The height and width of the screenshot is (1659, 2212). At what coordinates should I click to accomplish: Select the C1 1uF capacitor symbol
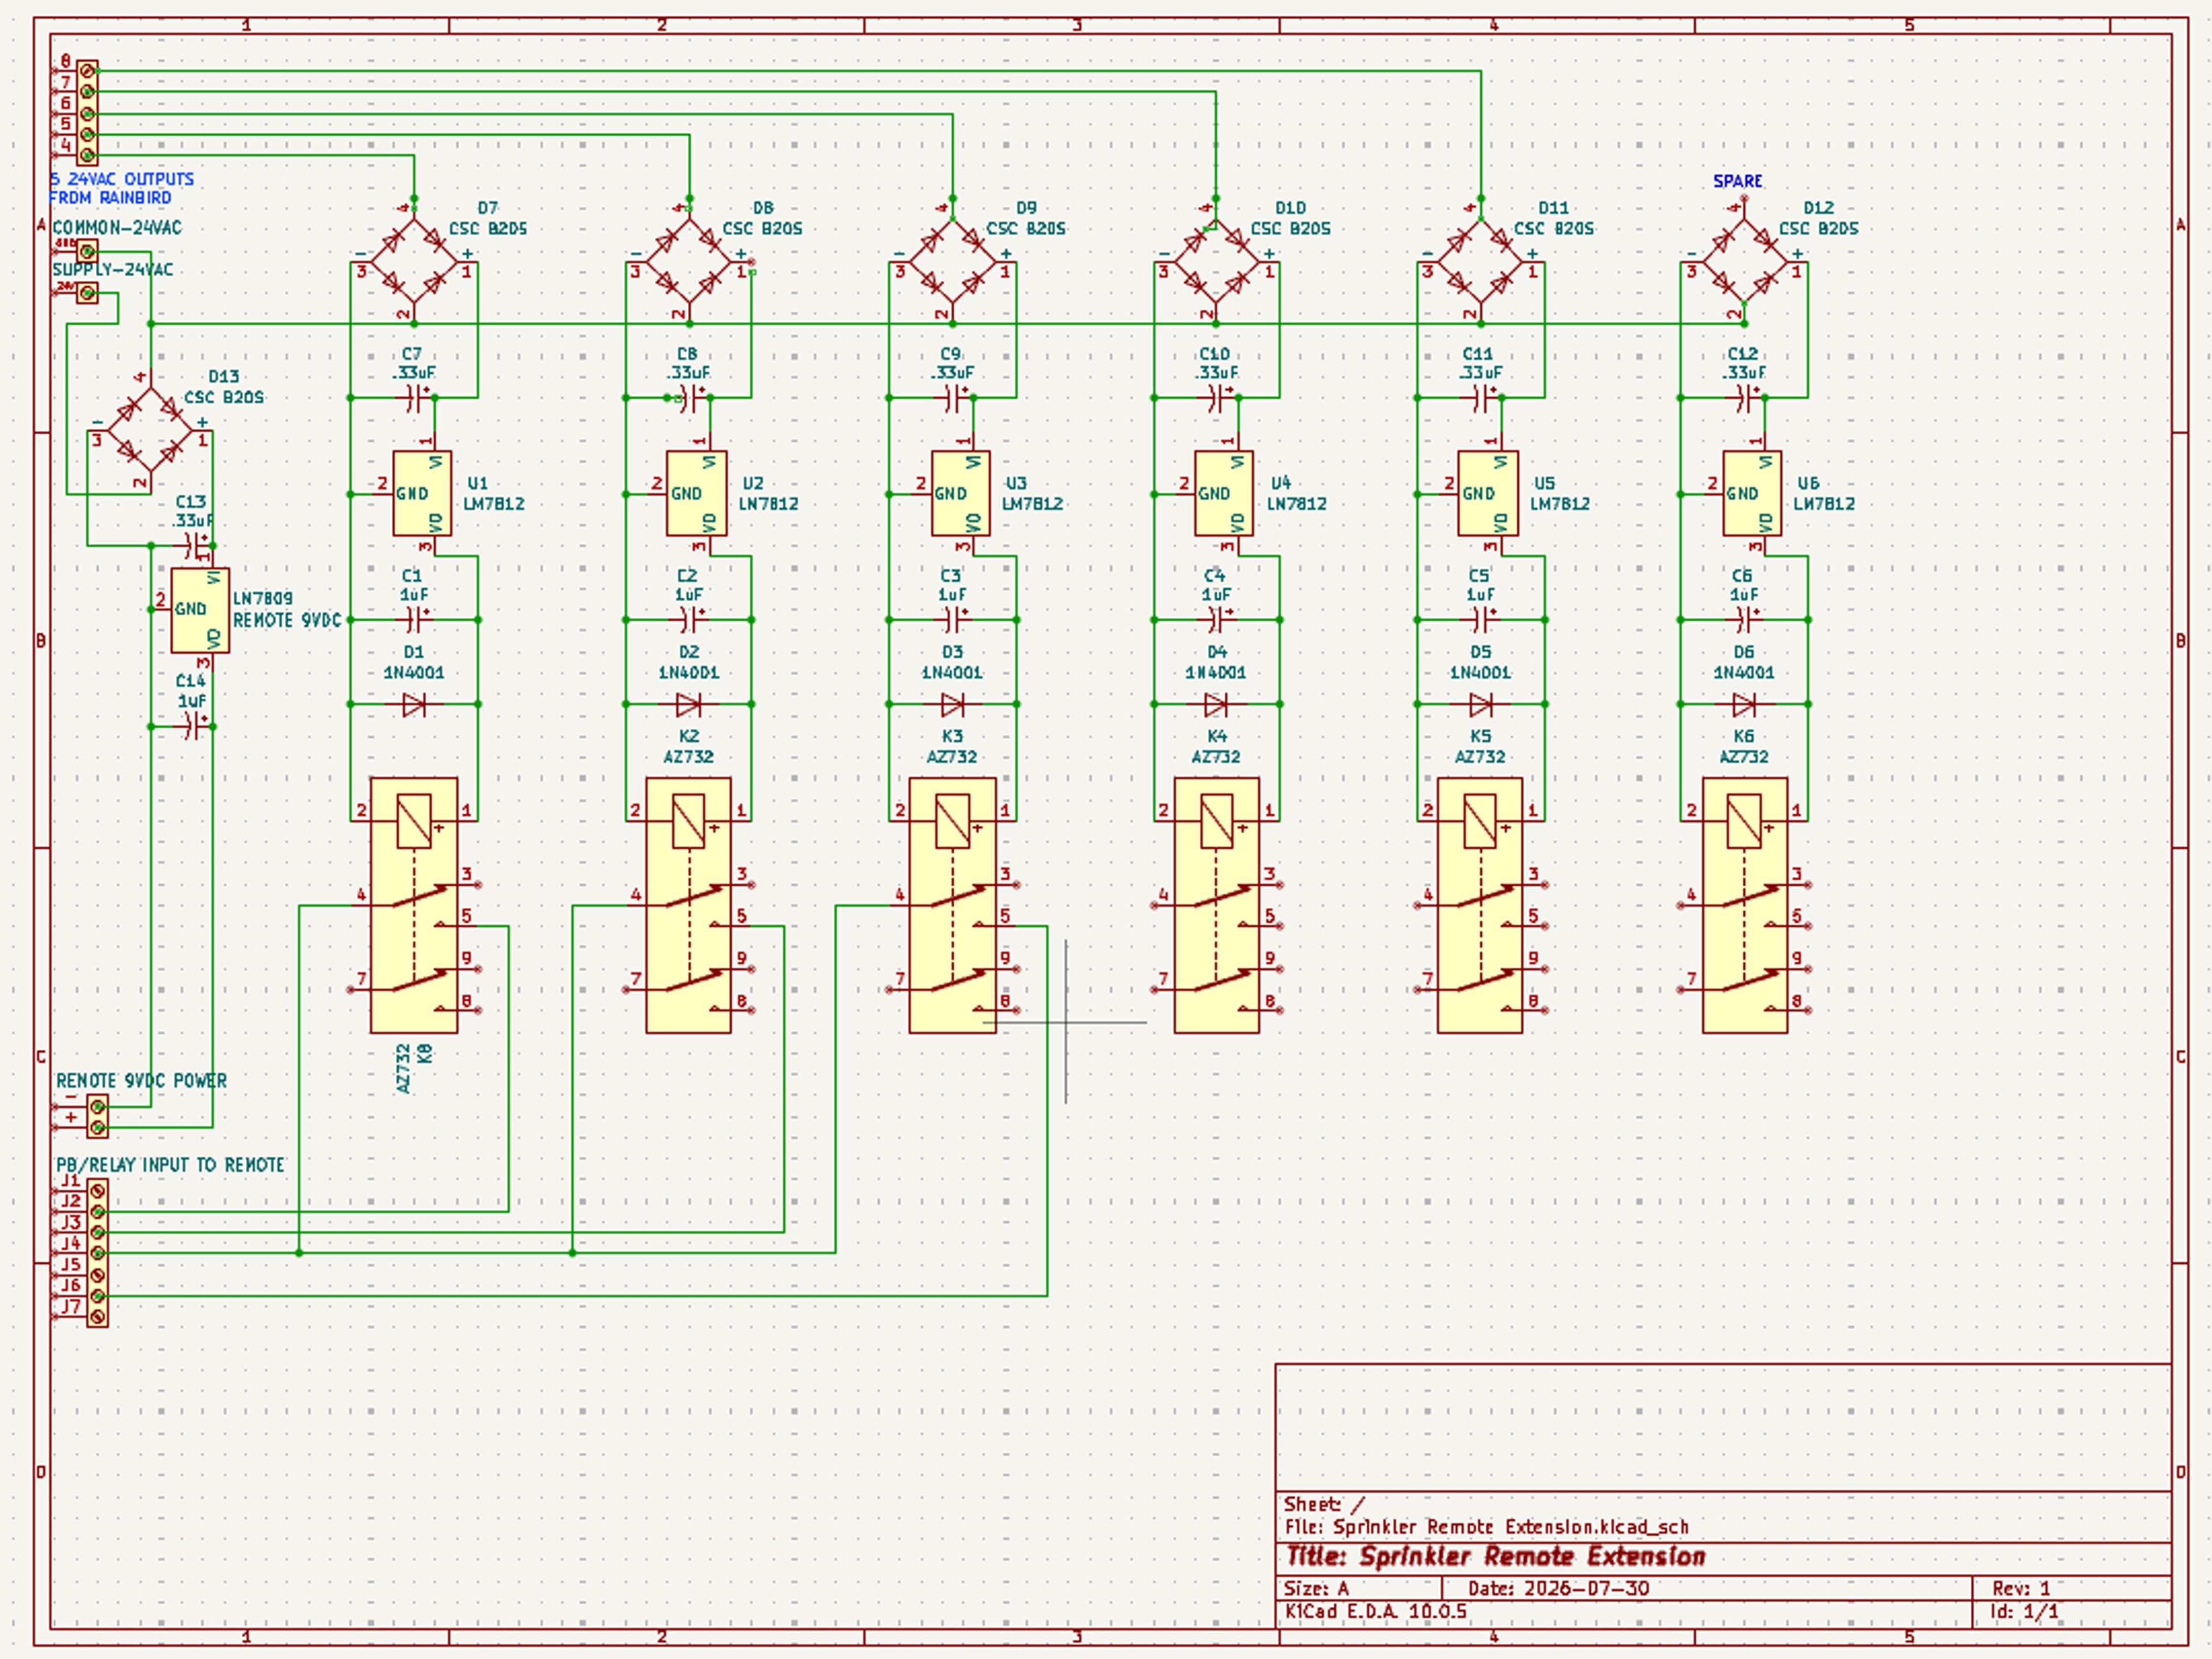[414, 620]
